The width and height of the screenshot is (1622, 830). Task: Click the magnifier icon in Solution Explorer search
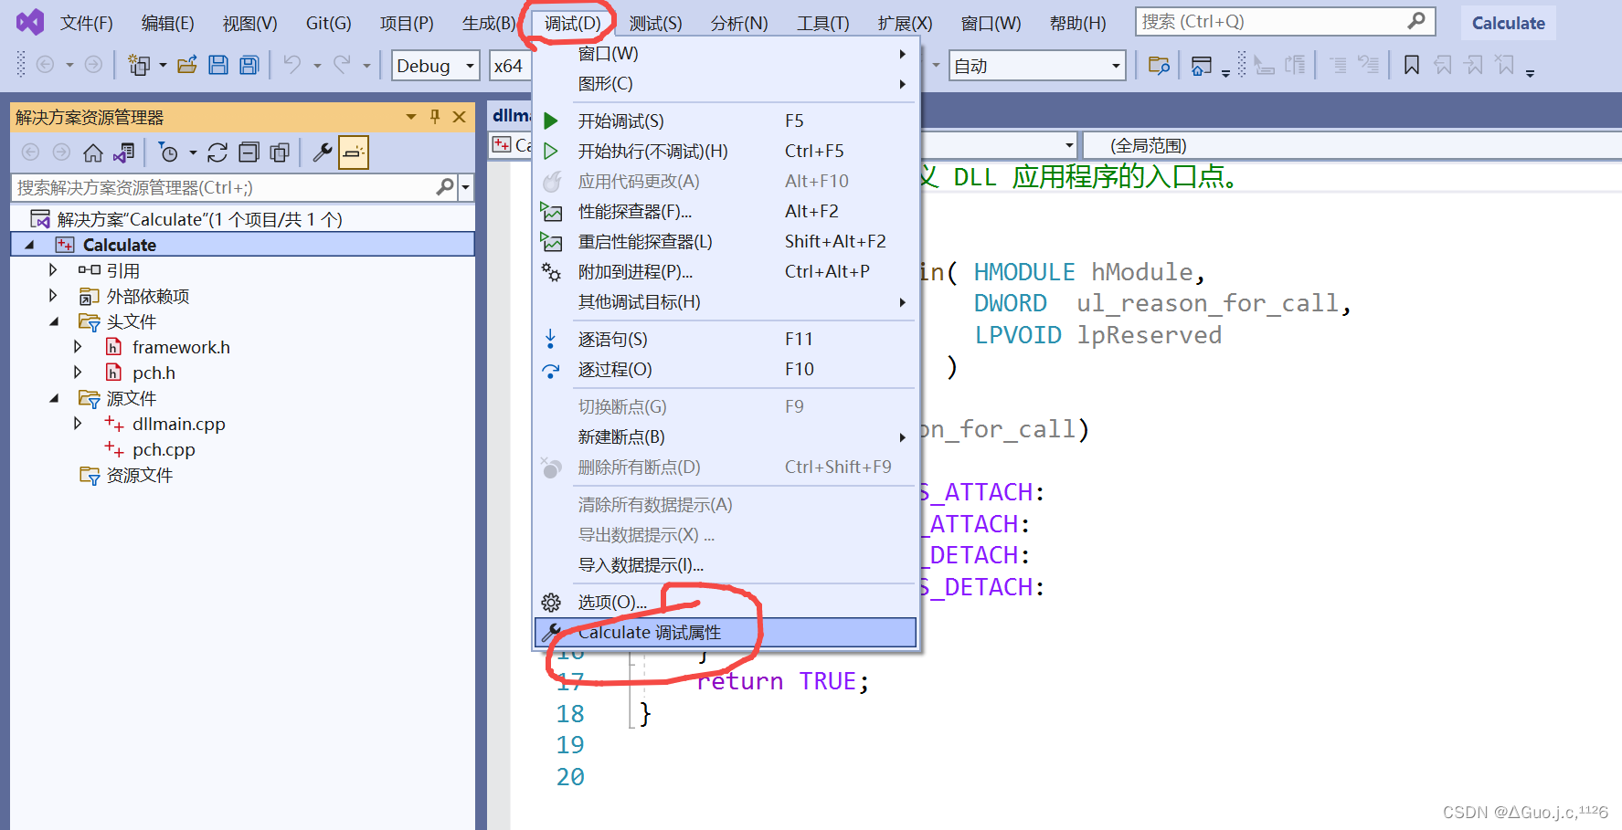[x=445, y=187]
